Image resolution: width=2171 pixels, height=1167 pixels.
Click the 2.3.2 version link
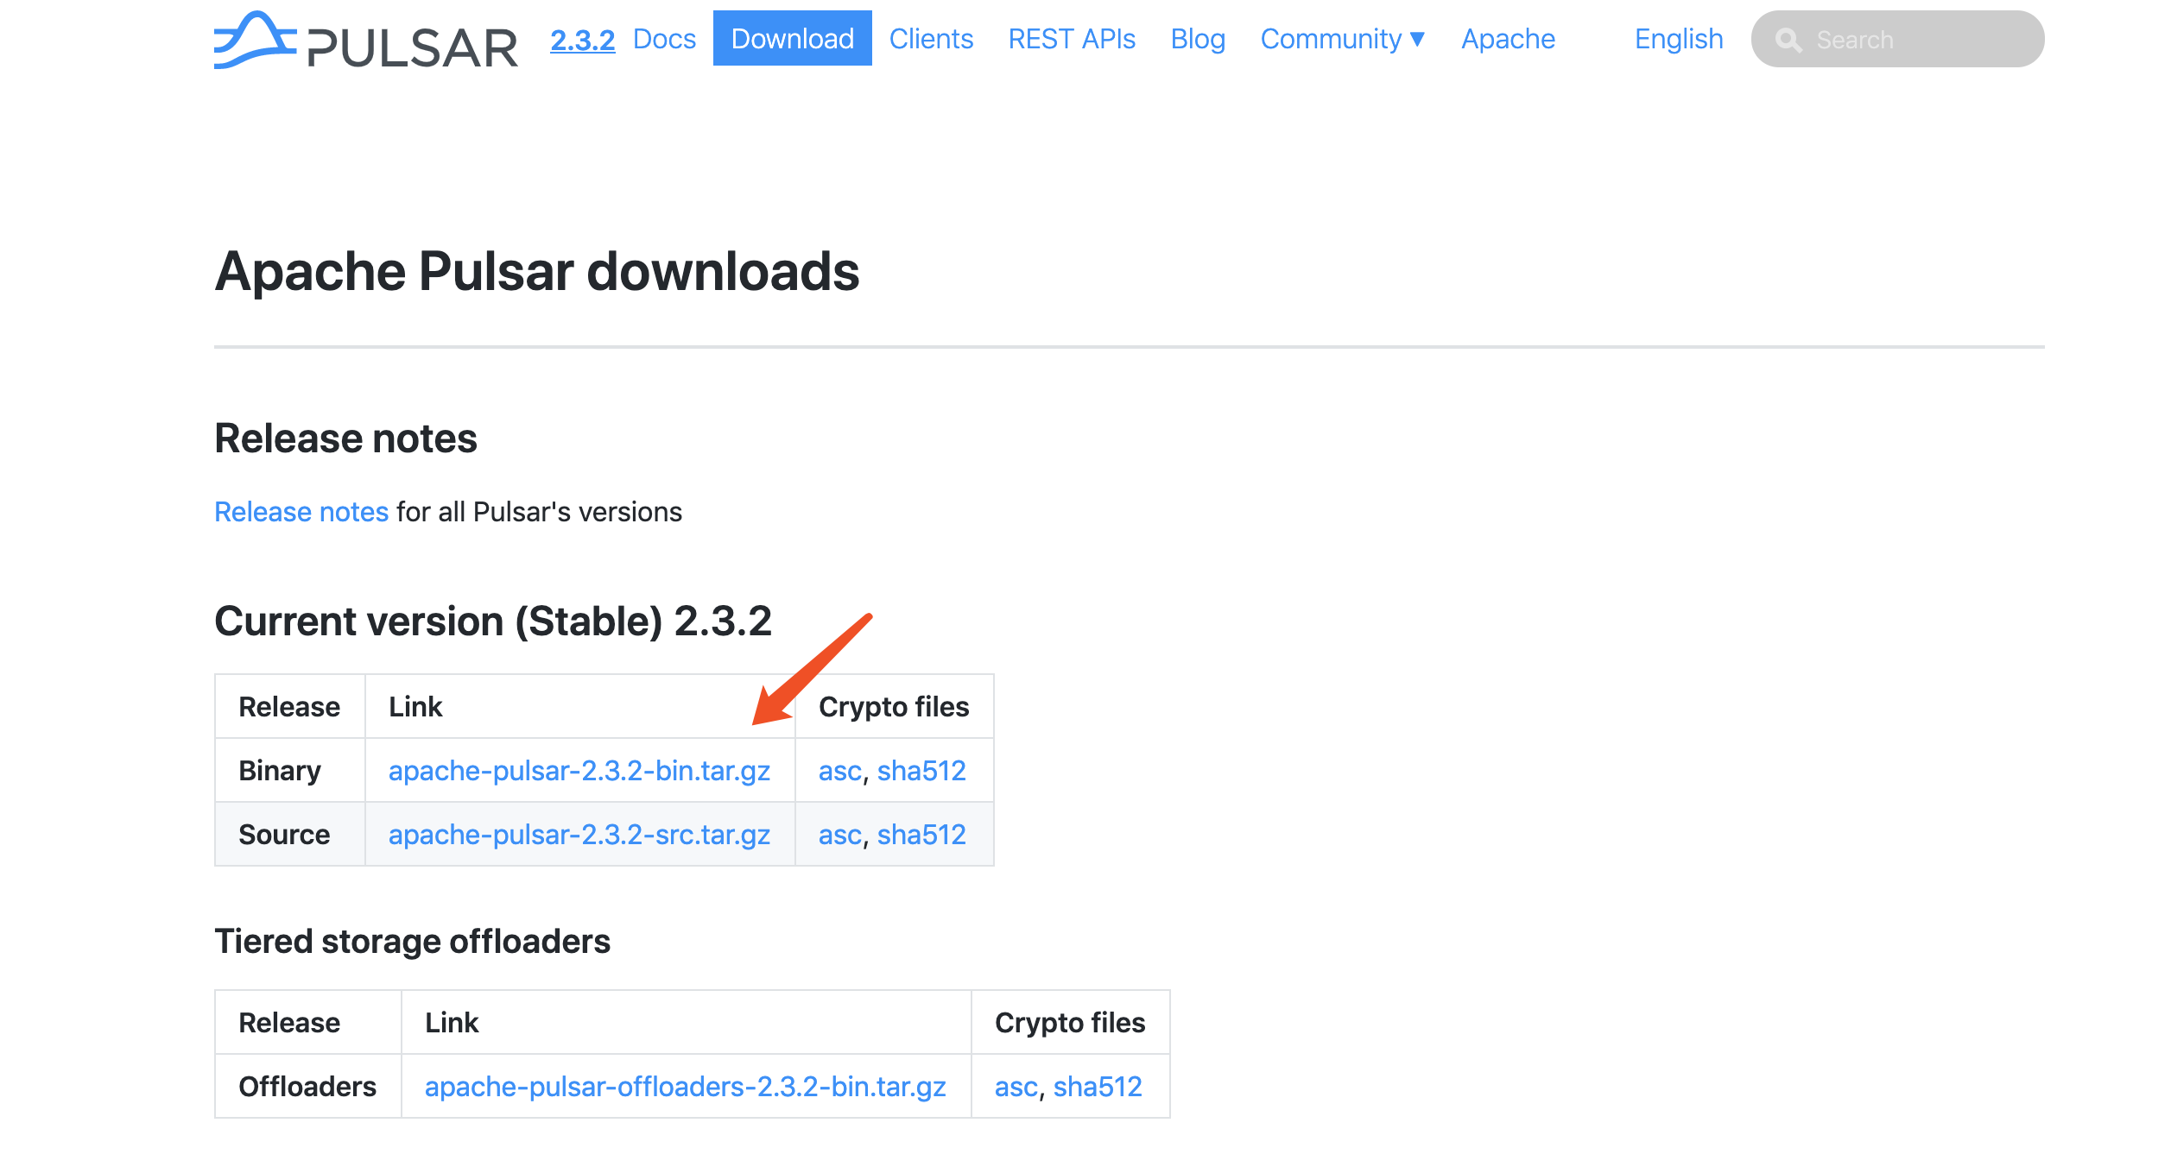click(582, 40)
